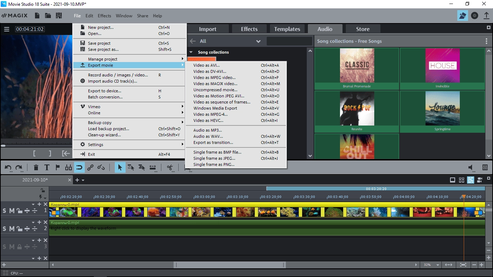
Task: Open the All category dropdown
Action: 258,41
